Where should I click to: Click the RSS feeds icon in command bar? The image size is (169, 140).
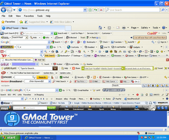click(x=109, y=28)
